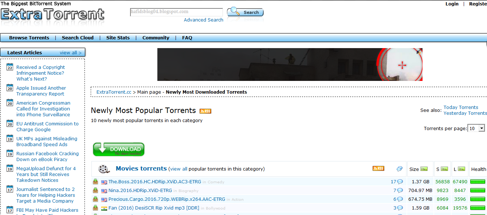Read Journalist Sentenced to 2 Years article
The width and height of the screenshot is (487, 215).
pyautogui.click(x=46, y=195)
